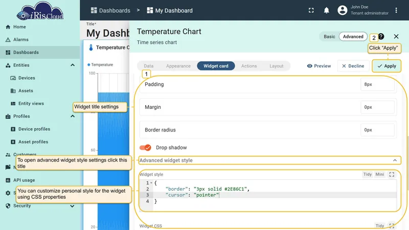Screen dimensions: 409x230
Task: Switch widget settings to Basic mode
Action: (329, 36)
